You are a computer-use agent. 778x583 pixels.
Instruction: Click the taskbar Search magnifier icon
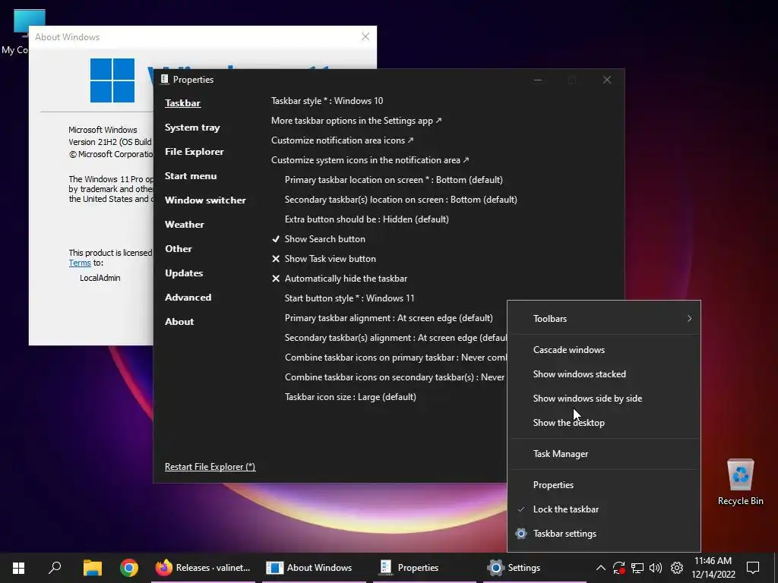55,568
